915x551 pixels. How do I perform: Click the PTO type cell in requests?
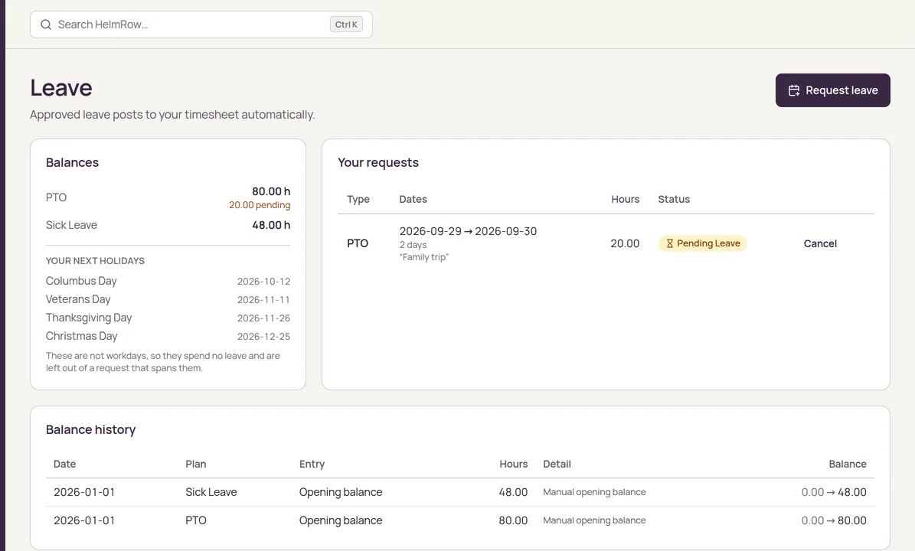pyautogui.click(x=358, y=243)
